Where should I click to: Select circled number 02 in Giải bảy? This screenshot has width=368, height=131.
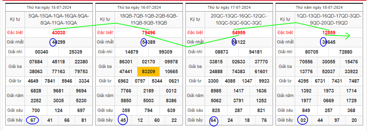click(303, 120)
